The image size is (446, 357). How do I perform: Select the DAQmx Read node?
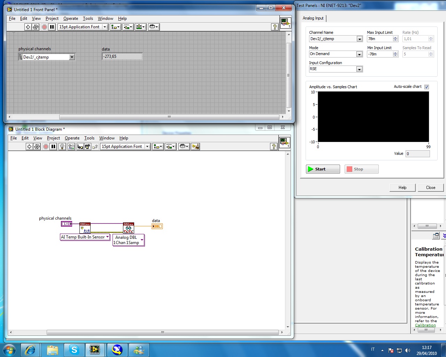coord(129,228)
